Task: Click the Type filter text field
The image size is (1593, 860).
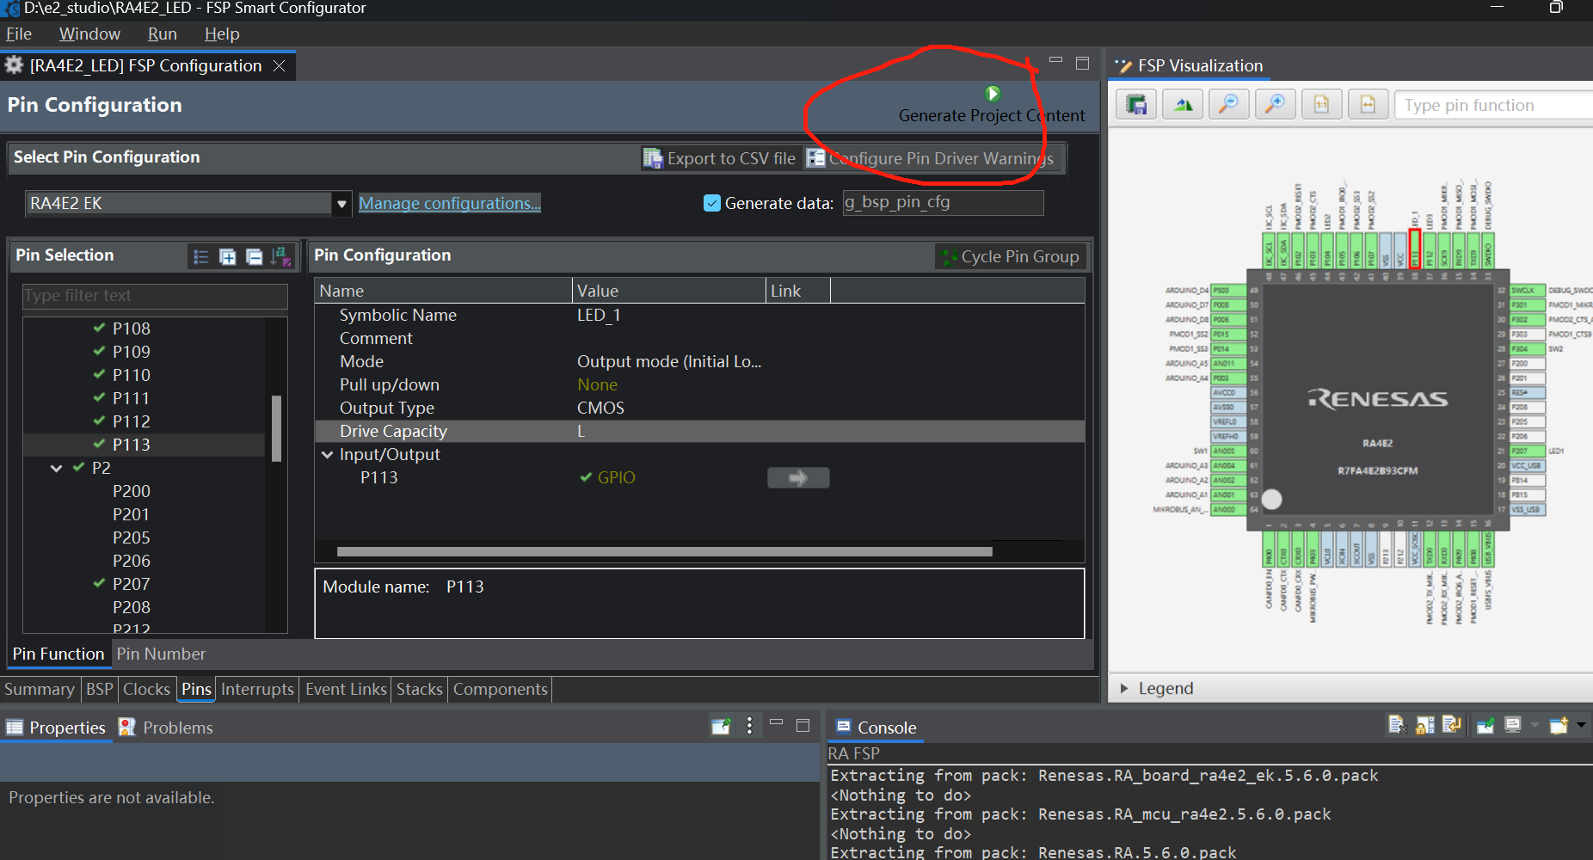Action: [155, 296]
